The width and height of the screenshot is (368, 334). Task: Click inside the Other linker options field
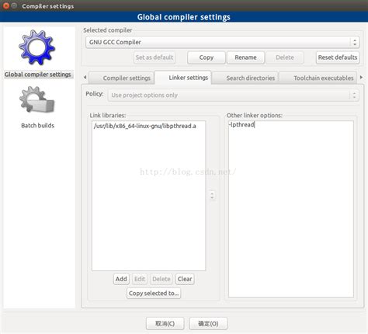tap(291, 209)
